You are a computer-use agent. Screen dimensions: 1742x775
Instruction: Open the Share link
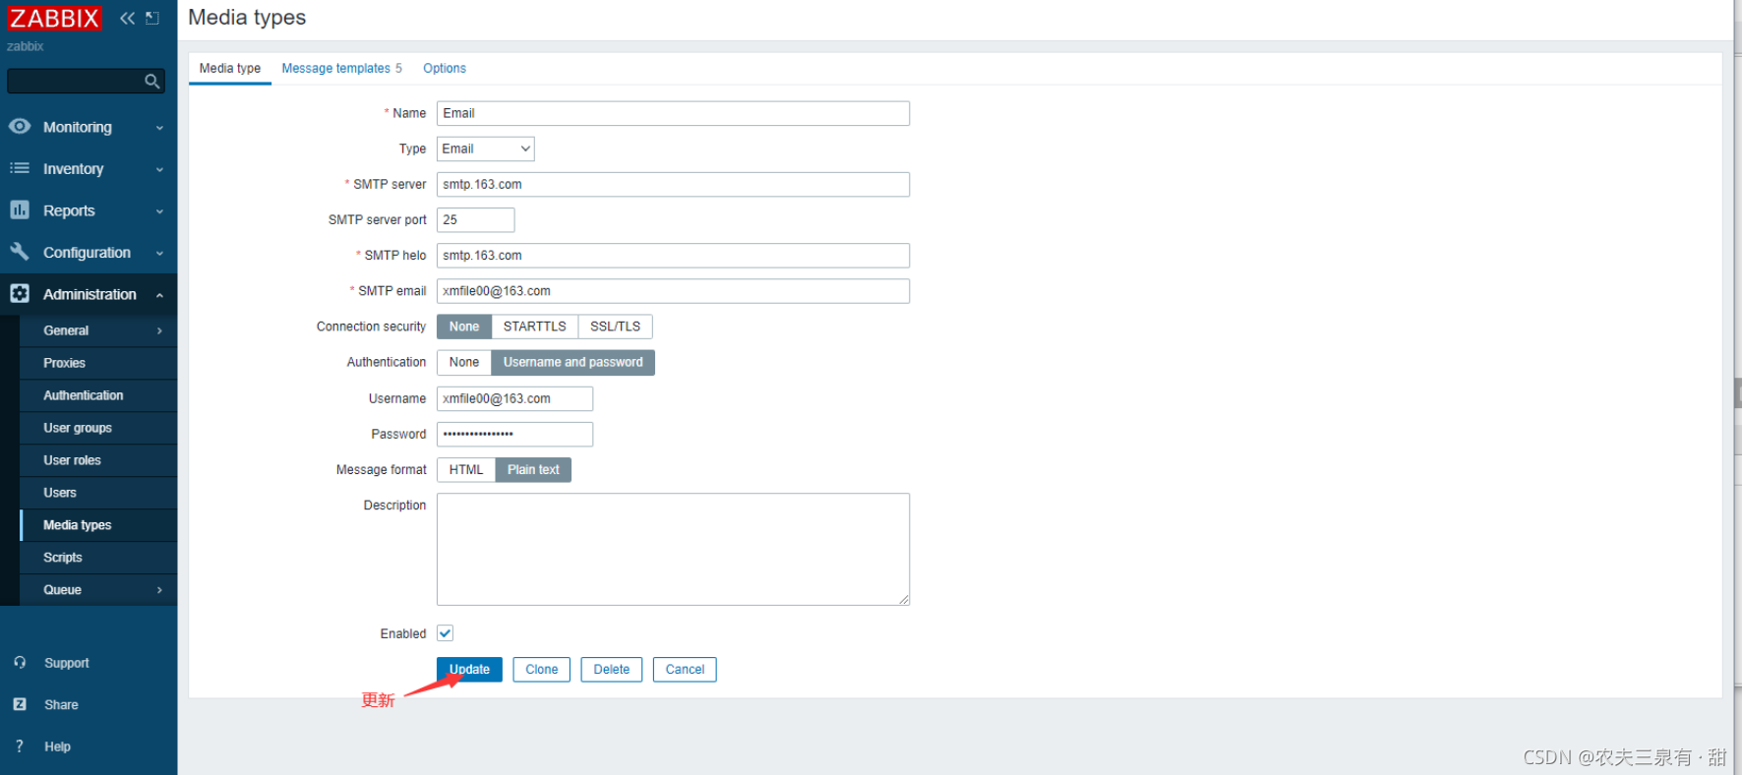(x=61, y=704)
